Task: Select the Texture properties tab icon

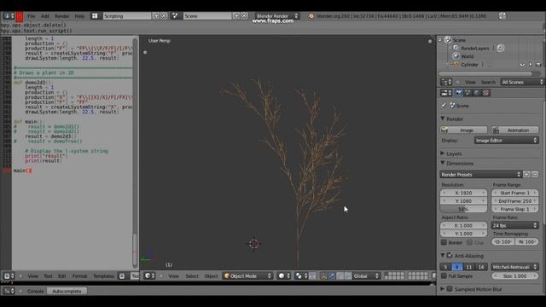Action: point(485,93)
